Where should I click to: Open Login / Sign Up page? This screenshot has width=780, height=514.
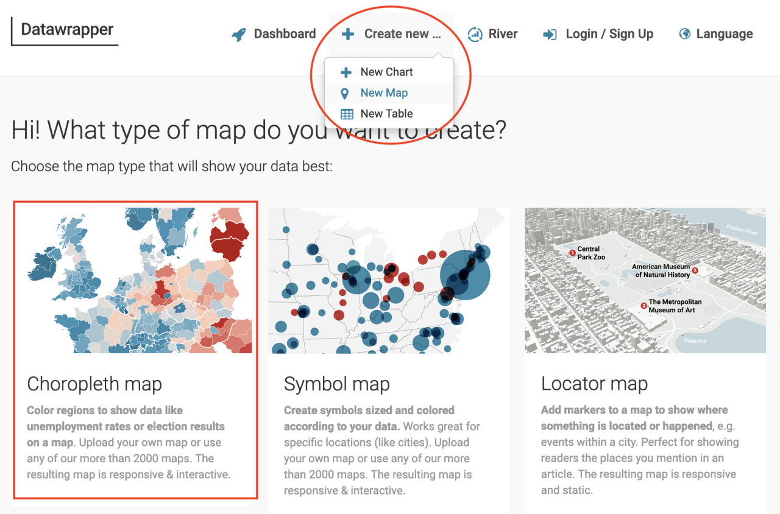click(x=609, y=34)
